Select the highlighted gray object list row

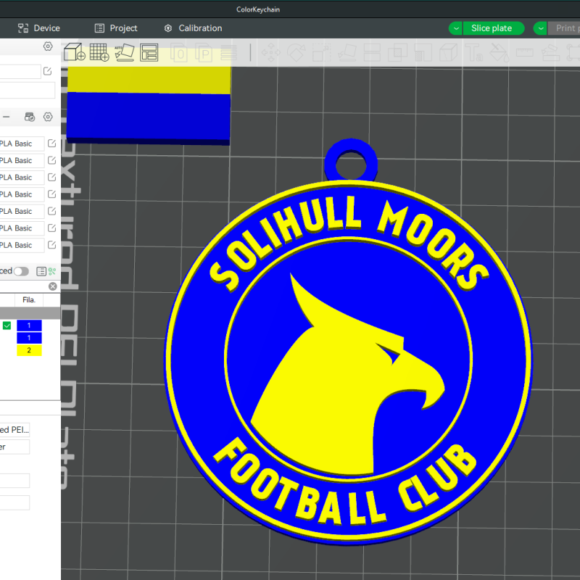30,312
